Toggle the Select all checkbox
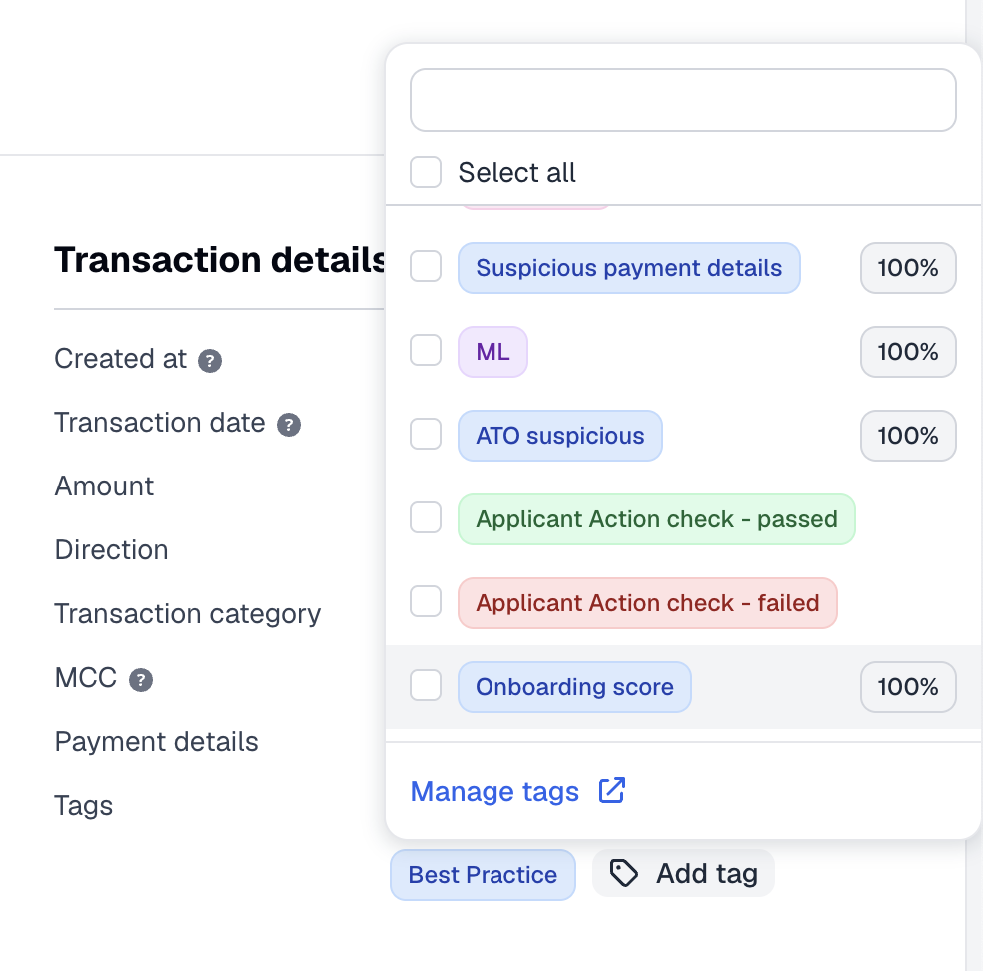 coord(426,172)
